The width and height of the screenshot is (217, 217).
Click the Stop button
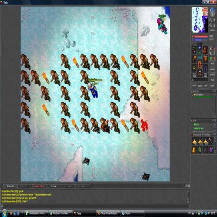[x=213, y=63]
